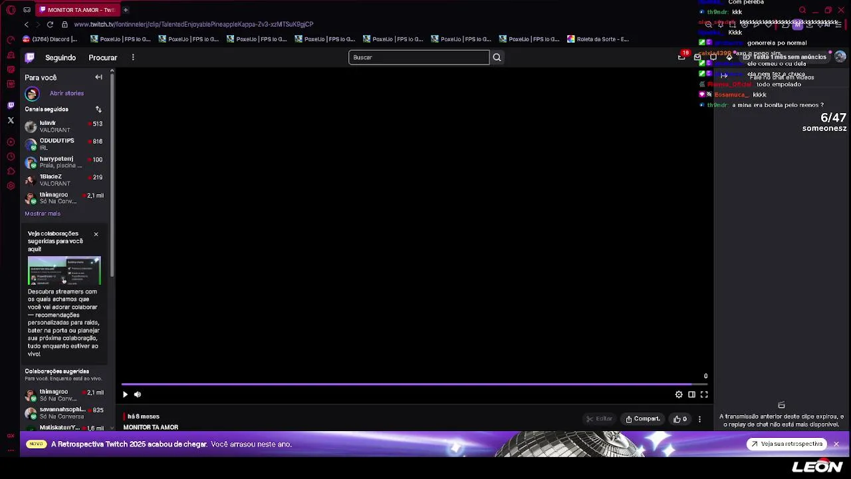Open Twitch panel in Opera sidebar
The width and height of the screenshot is (851, 479).
(11, 105)
